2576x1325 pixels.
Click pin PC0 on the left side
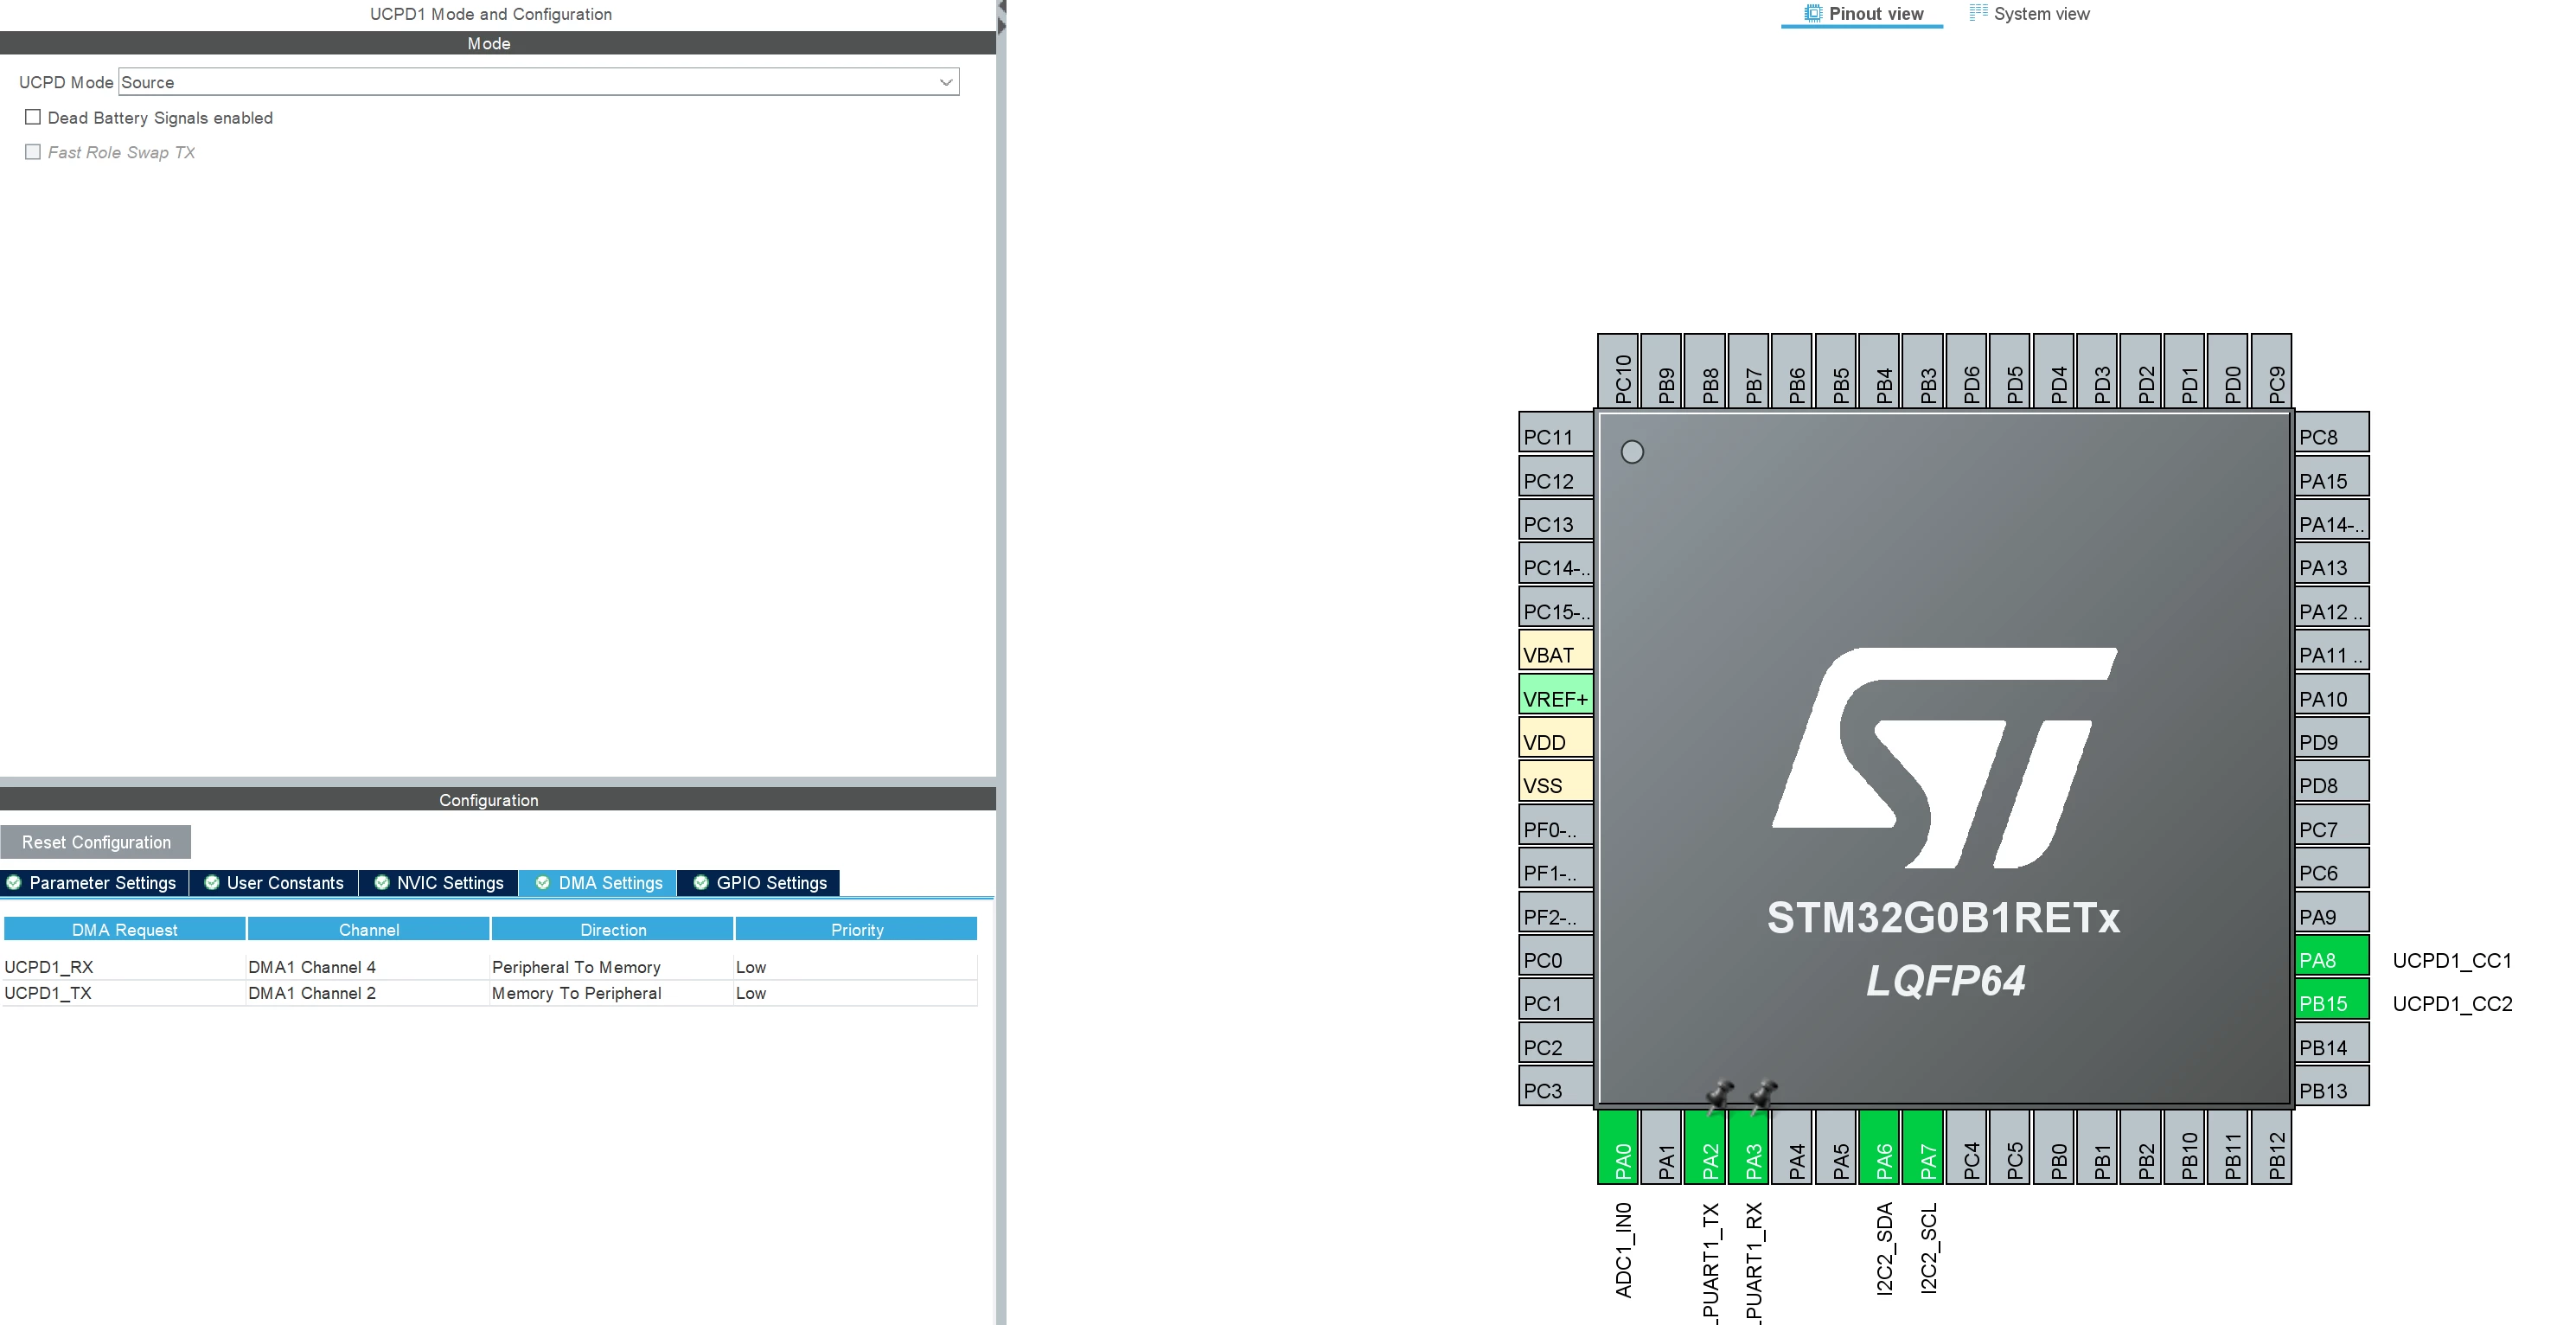[x=1556, y=956]
